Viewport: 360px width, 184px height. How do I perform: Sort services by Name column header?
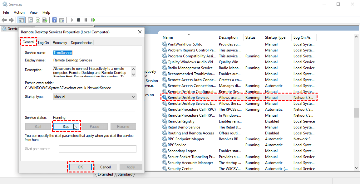(x=168, y=37)
